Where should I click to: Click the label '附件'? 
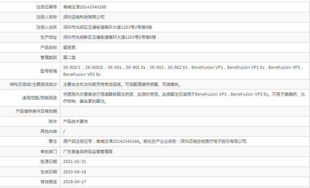coord(53,121)
